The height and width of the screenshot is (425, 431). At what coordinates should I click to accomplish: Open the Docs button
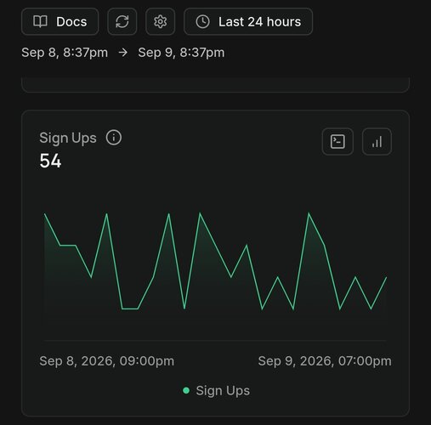click(60, 21)
